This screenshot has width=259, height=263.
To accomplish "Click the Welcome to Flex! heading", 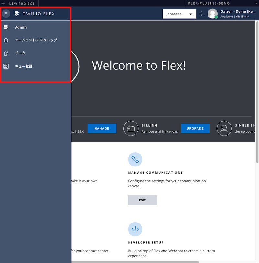I will (139, 65).
